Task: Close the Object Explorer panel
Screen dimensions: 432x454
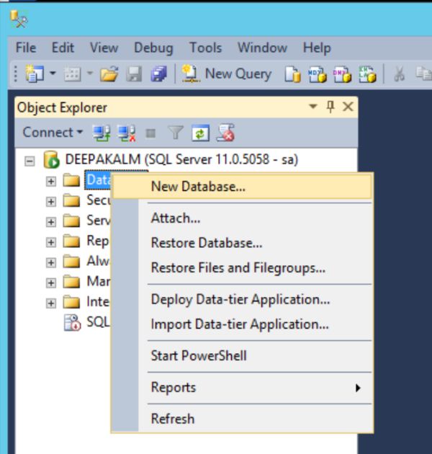Action: point(348,107)
